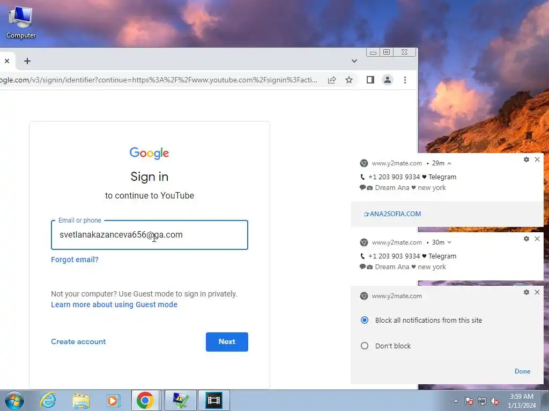Screen dimensions: 549x411
Task: Select Block all notifications from this site
Action: (x=365, y=320)
